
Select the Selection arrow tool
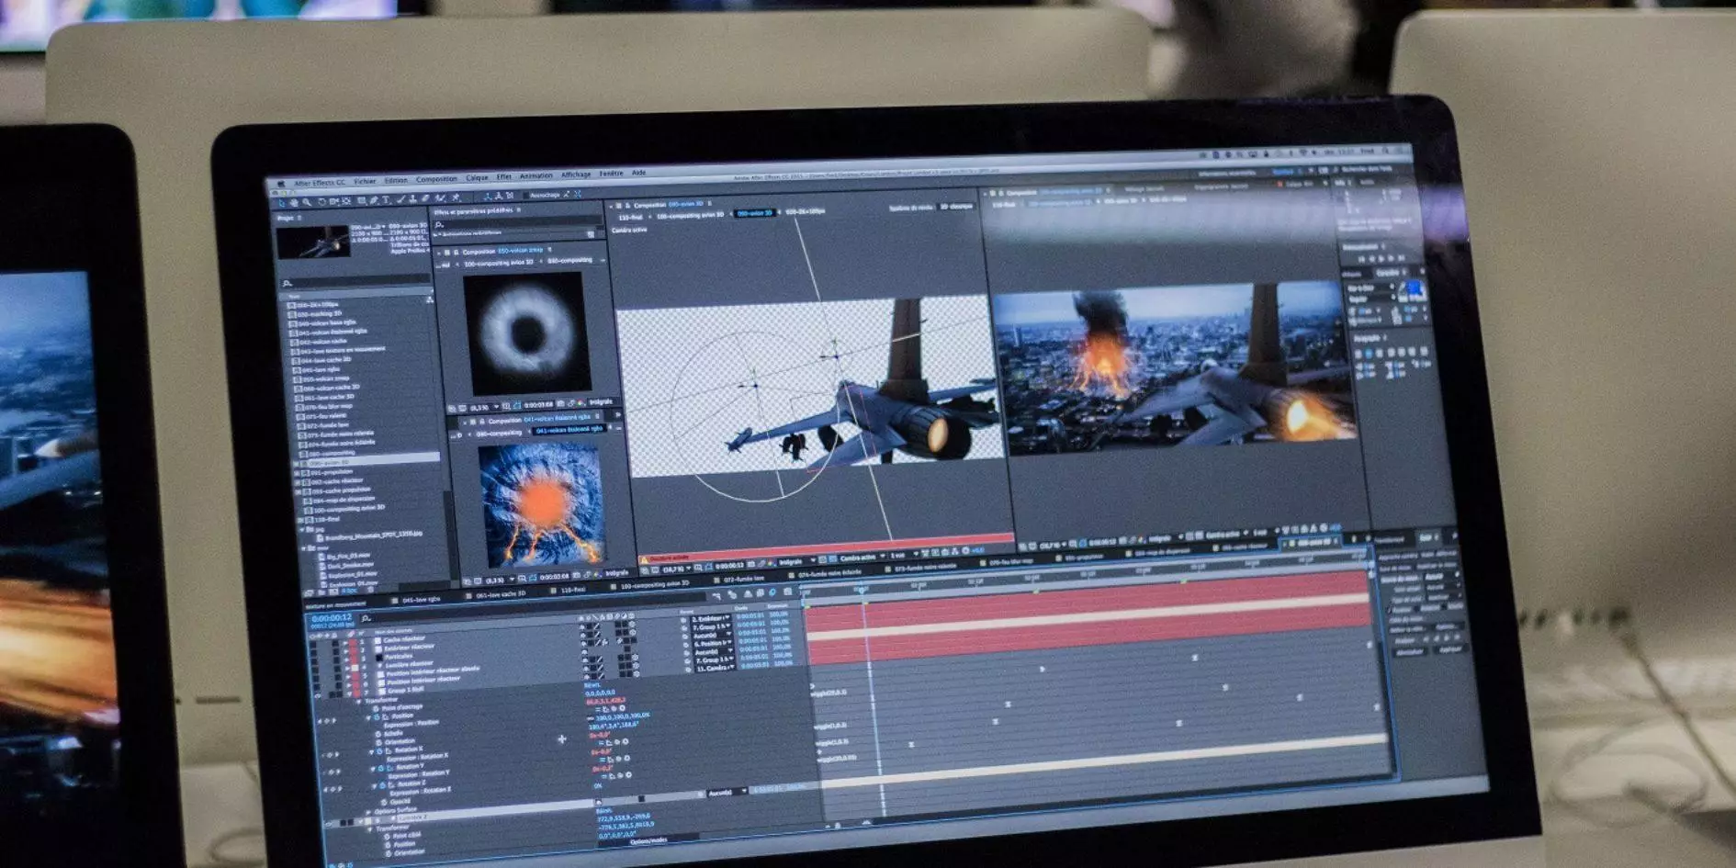point(281,203)
